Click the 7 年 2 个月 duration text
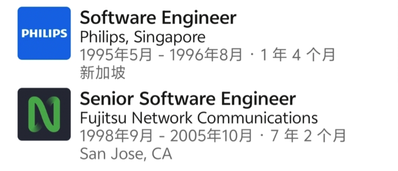The image size is (398, 171). tap(308, 136)
